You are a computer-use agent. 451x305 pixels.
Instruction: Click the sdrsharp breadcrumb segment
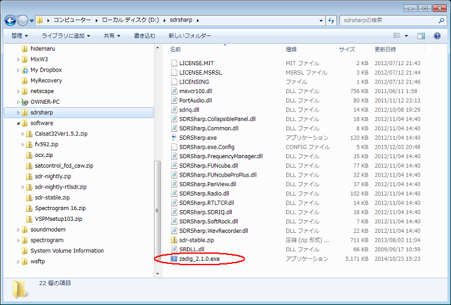[x=181, y=20]
